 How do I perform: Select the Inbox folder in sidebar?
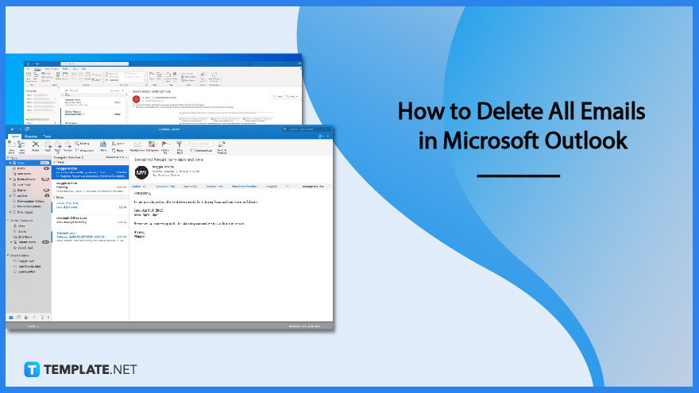(x=21, y=161)
